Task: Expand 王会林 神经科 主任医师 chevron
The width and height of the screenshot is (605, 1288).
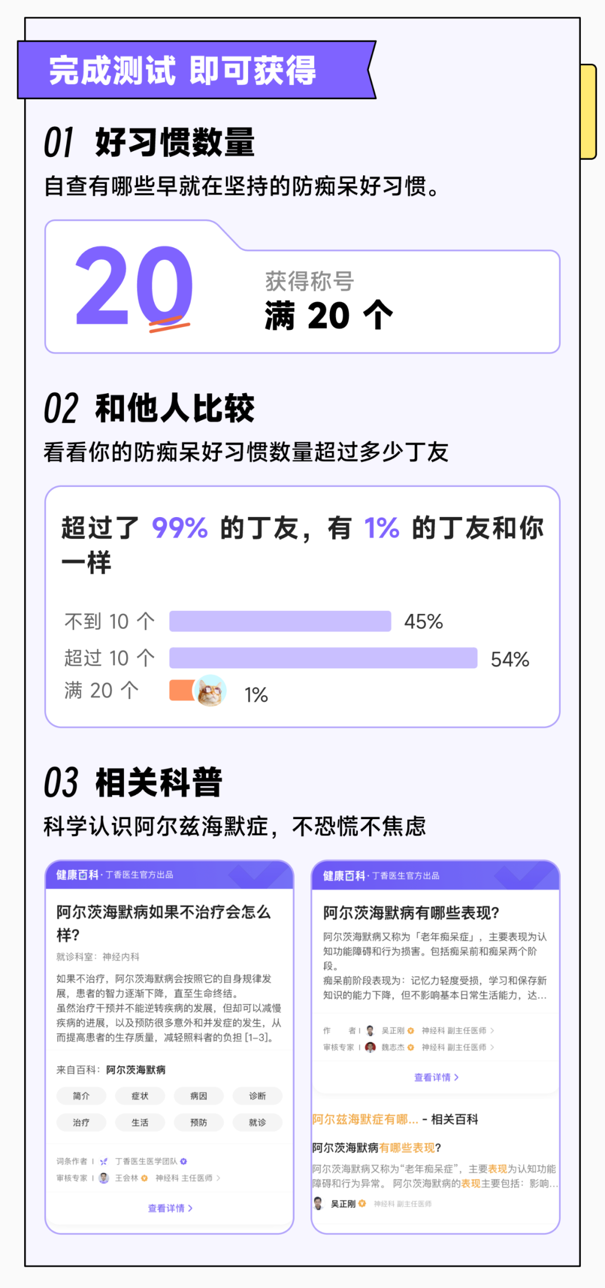Action: [218, 1178]
